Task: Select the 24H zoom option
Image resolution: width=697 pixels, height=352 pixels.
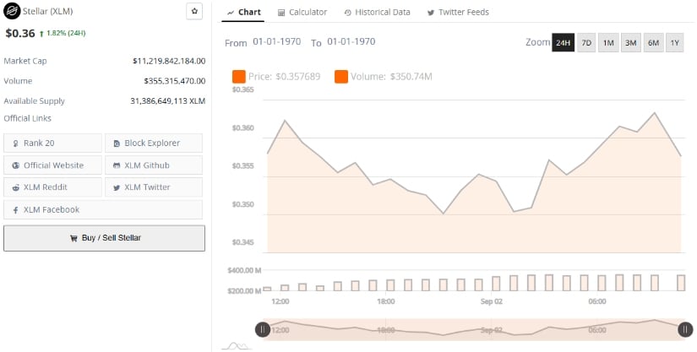Action: pos(563,42)
